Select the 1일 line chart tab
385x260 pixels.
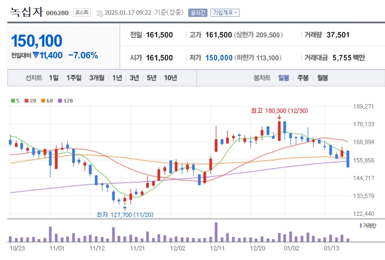coord(54,78)
